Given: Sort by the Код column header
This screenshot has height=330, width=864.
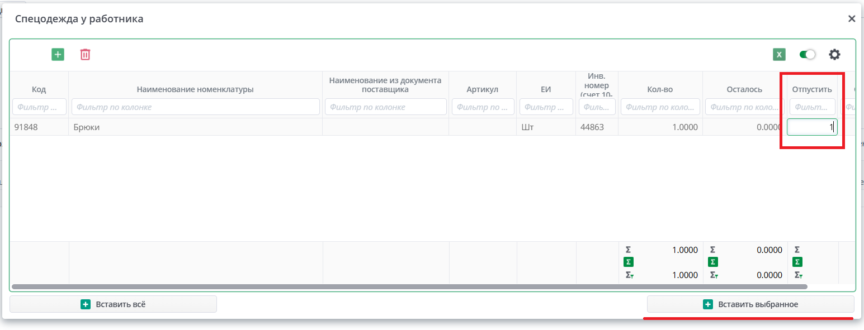Looking at the screenshot, I should [39, 89].
